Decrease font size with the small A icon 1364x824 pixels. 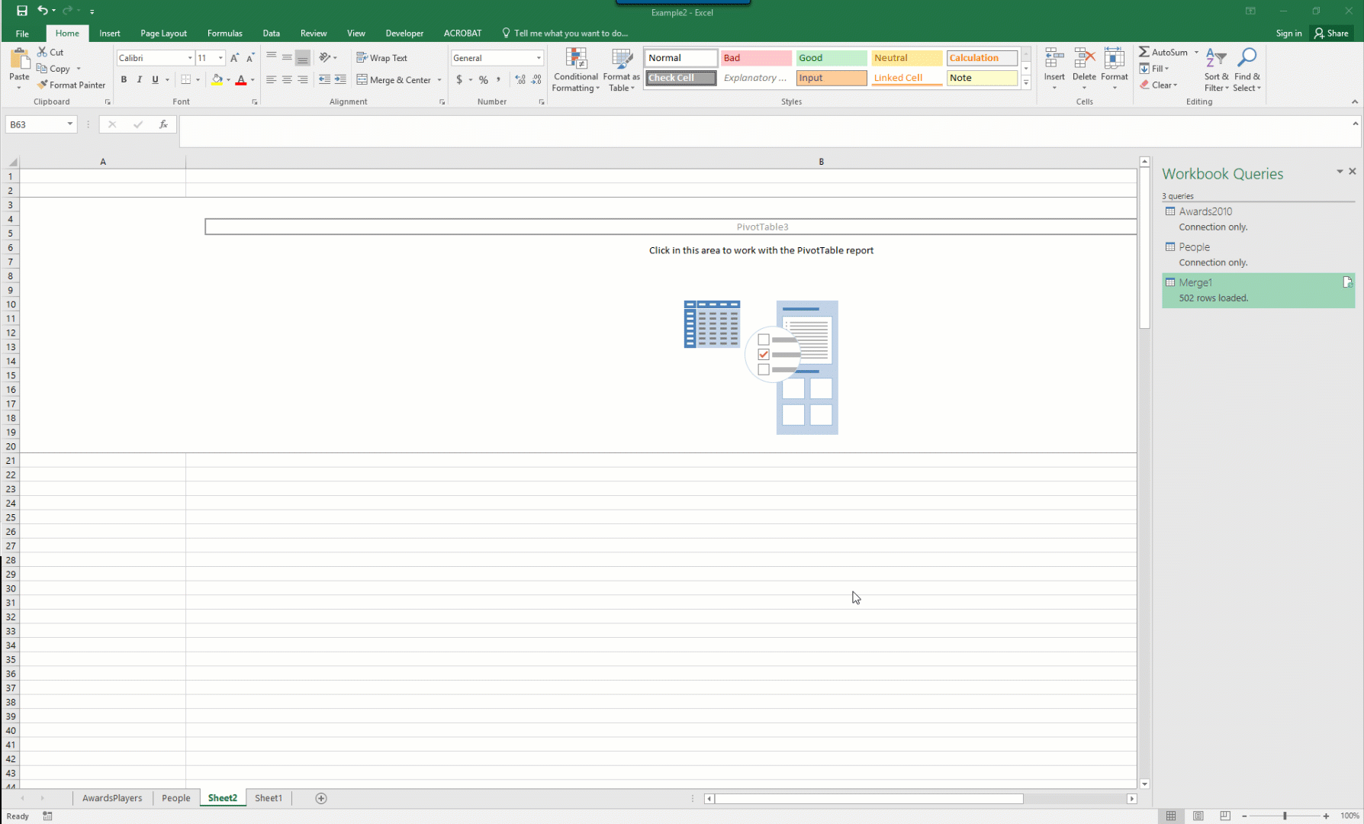[250, 58]
